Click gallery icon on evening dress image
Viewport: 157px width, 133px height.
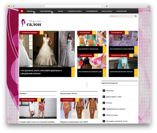tap(131, 55)
